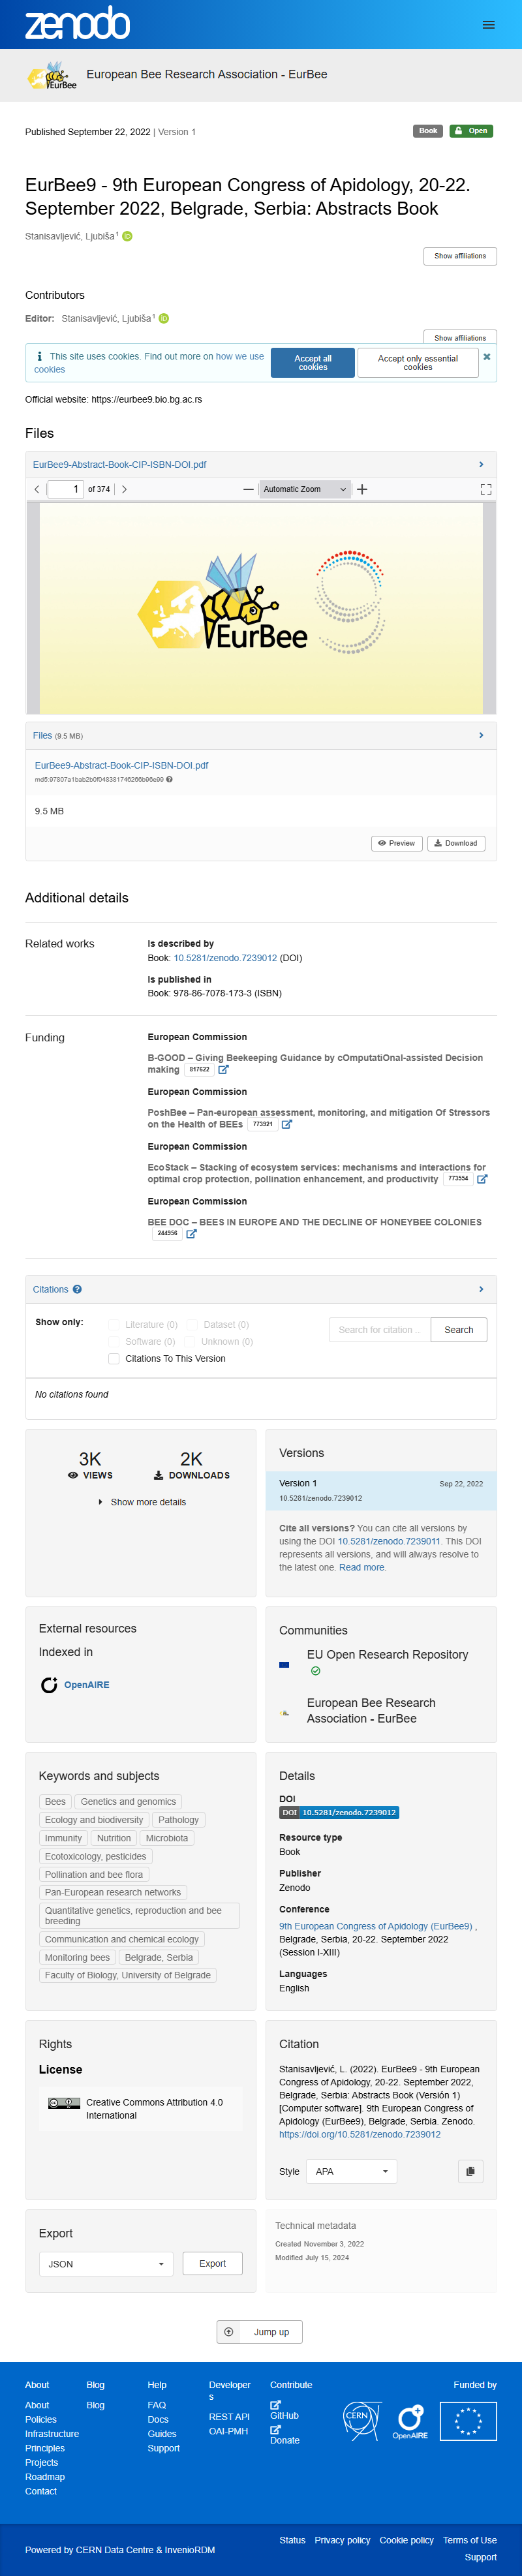Copy citation to clipboard
Viewport: 522px width, 2576px height.
pos(470,2171)
